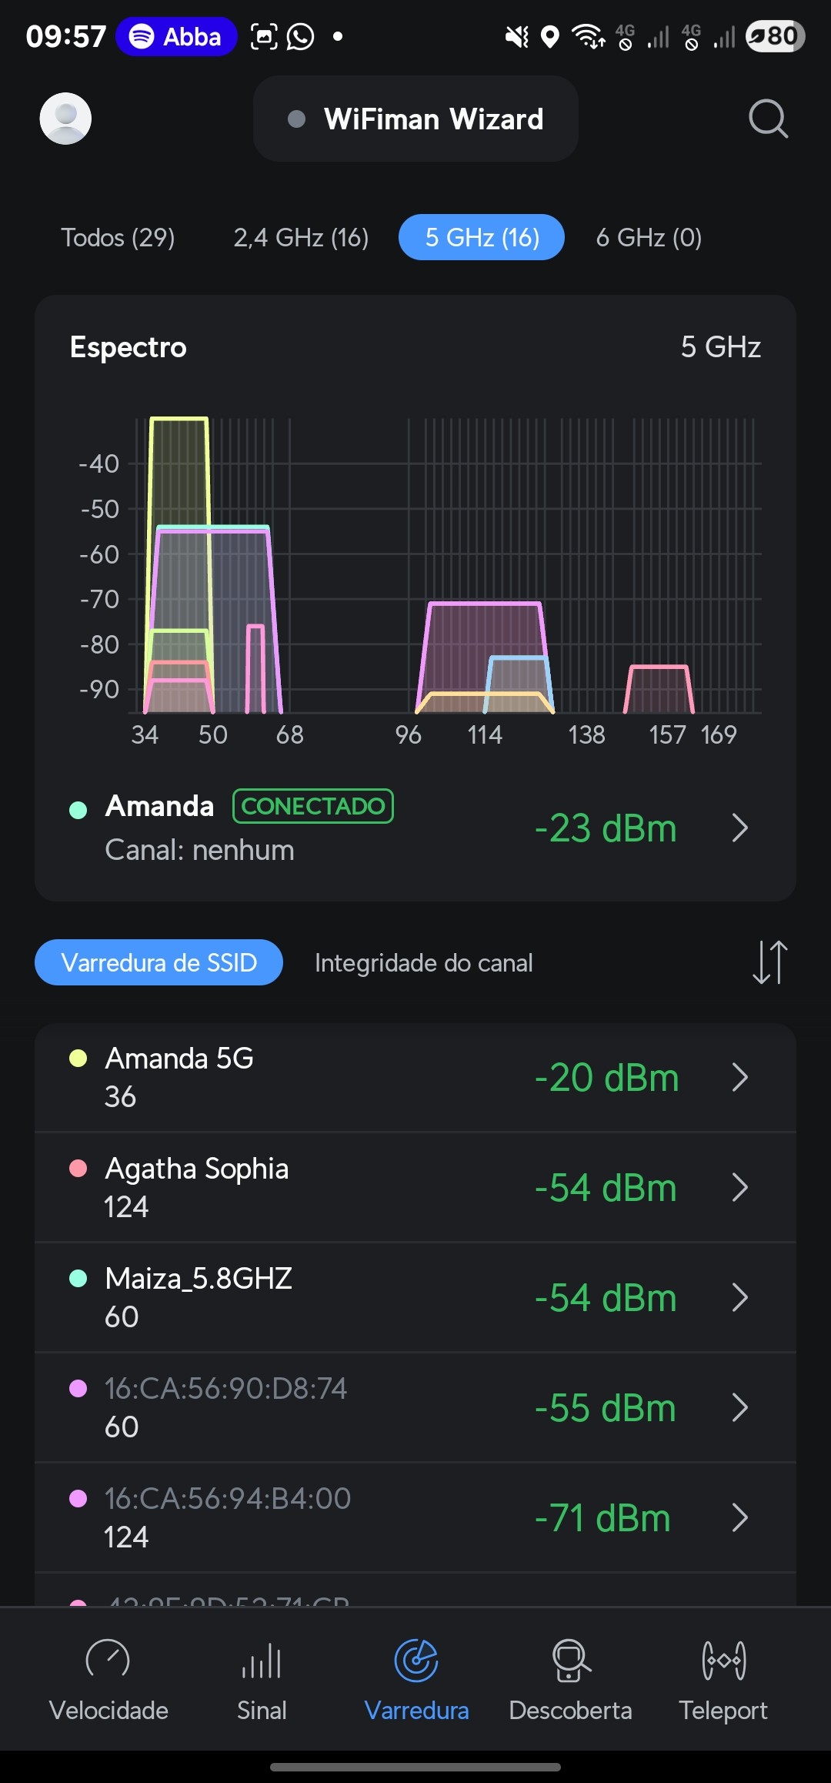Expand Amanda 5G network details chevron
831x1783 pixels.
tap(740, 1078)
